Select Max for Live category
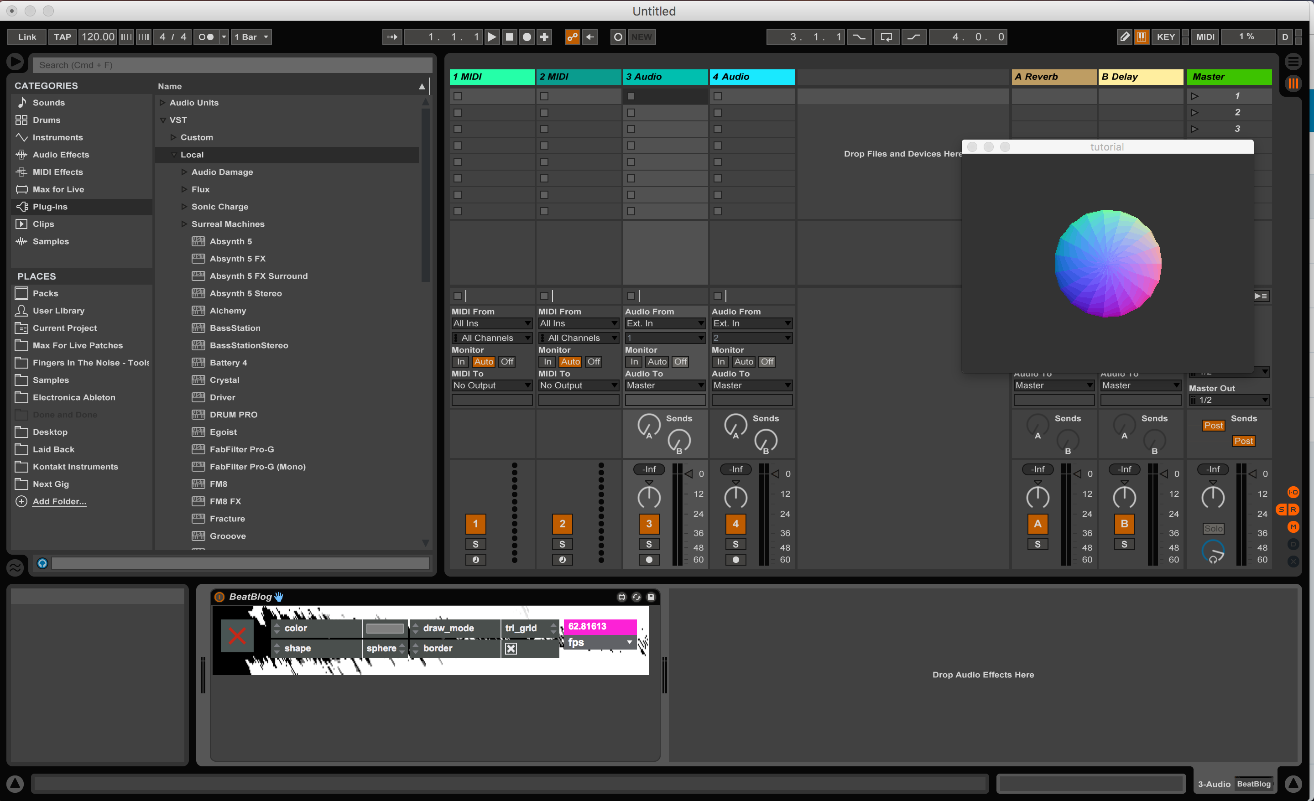Image resolution: width=1314 pixels, height=801 pixels. click(58, 189)
